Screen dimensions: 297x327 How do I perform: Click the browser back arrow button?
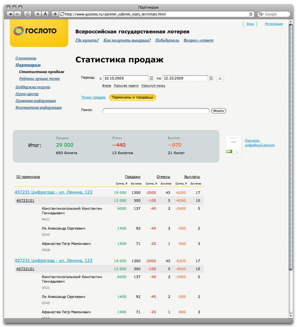(10, 14)
